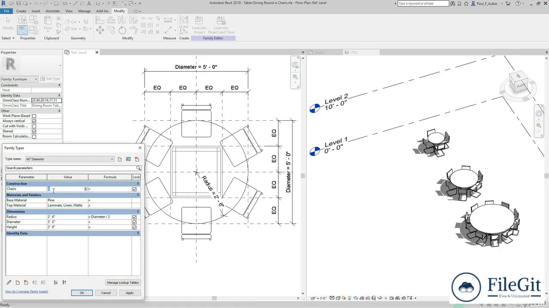Open the Select panel dropdown
Viewport: 549px width, 308px height.
point(8,38)
